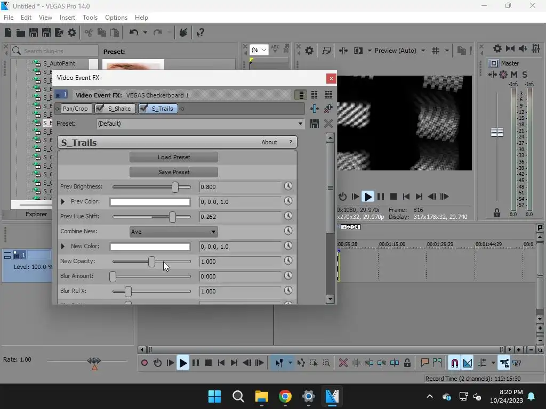Click the What's This help icon
The height and width of the screenshot is (409, 546).
point(200,32)
